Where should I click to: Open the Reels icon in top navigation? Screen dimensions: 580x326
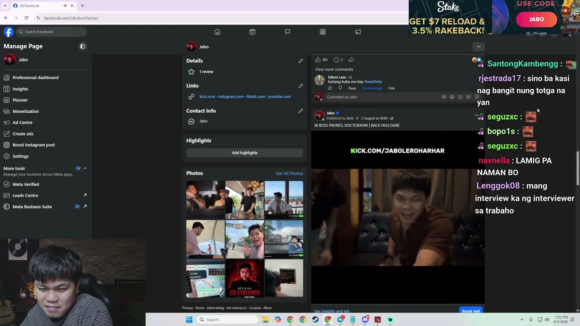[x=252, y=32]
